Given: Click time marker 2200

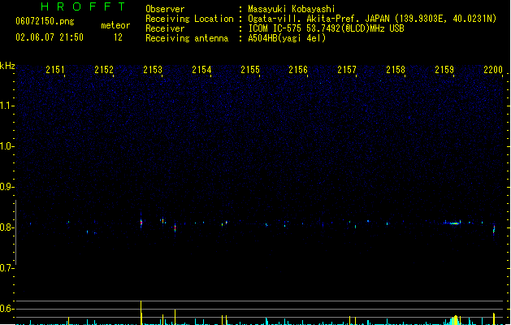Looking at the screenshot, I should tap(493, 70).
